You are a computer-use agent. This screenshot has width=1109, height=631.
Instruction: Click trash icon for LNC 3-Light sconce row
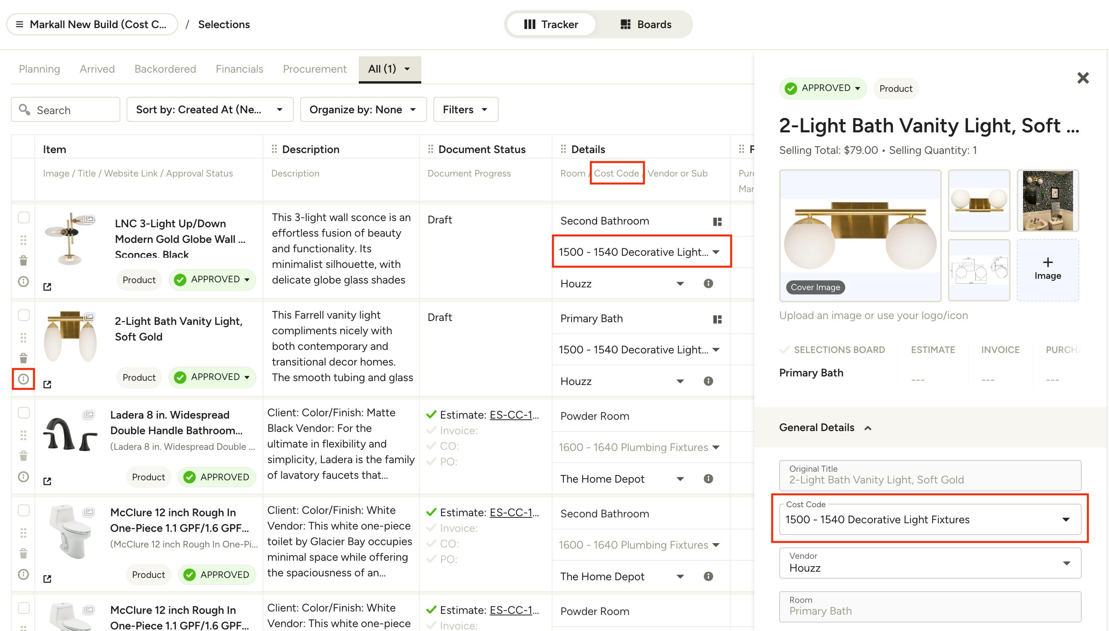pyautogui.click(x=23, y=260)
